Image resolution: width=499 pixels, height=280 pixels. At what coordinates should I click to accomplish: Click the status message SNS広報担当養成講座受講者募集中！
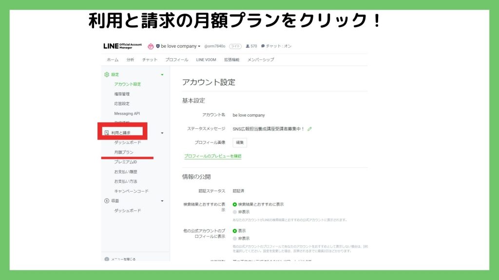point(269,129)
